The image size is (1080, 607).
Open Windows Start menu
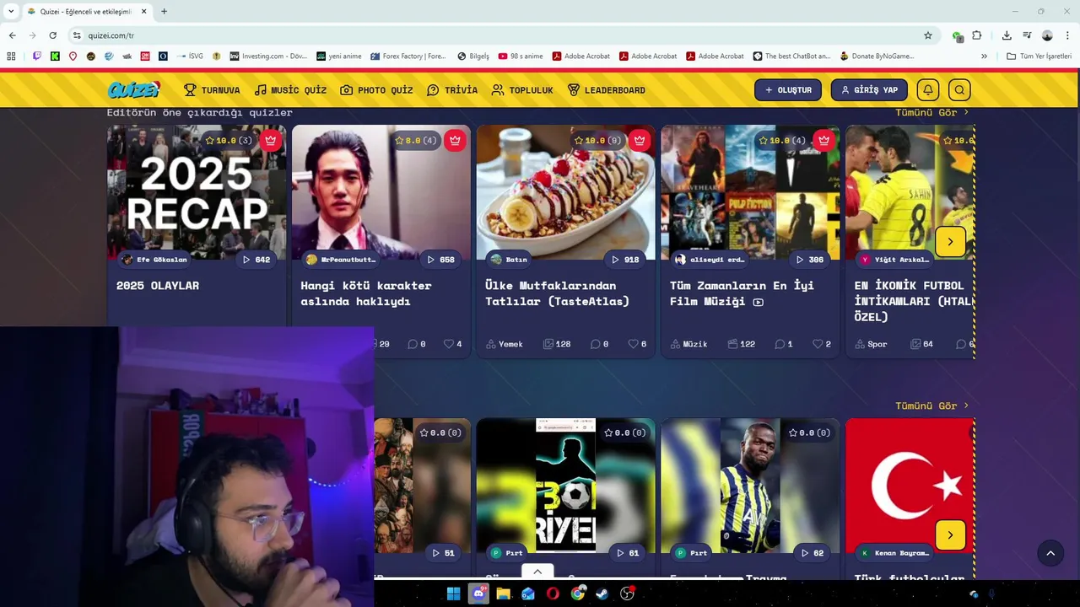[453, 594]
